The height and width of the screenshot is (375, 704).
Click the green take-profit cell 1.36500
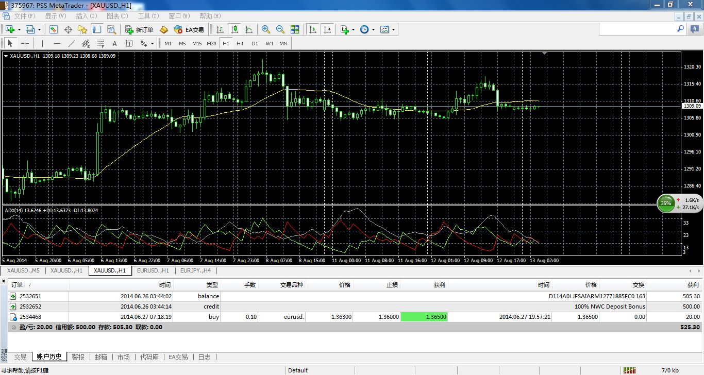coord(424,317)
